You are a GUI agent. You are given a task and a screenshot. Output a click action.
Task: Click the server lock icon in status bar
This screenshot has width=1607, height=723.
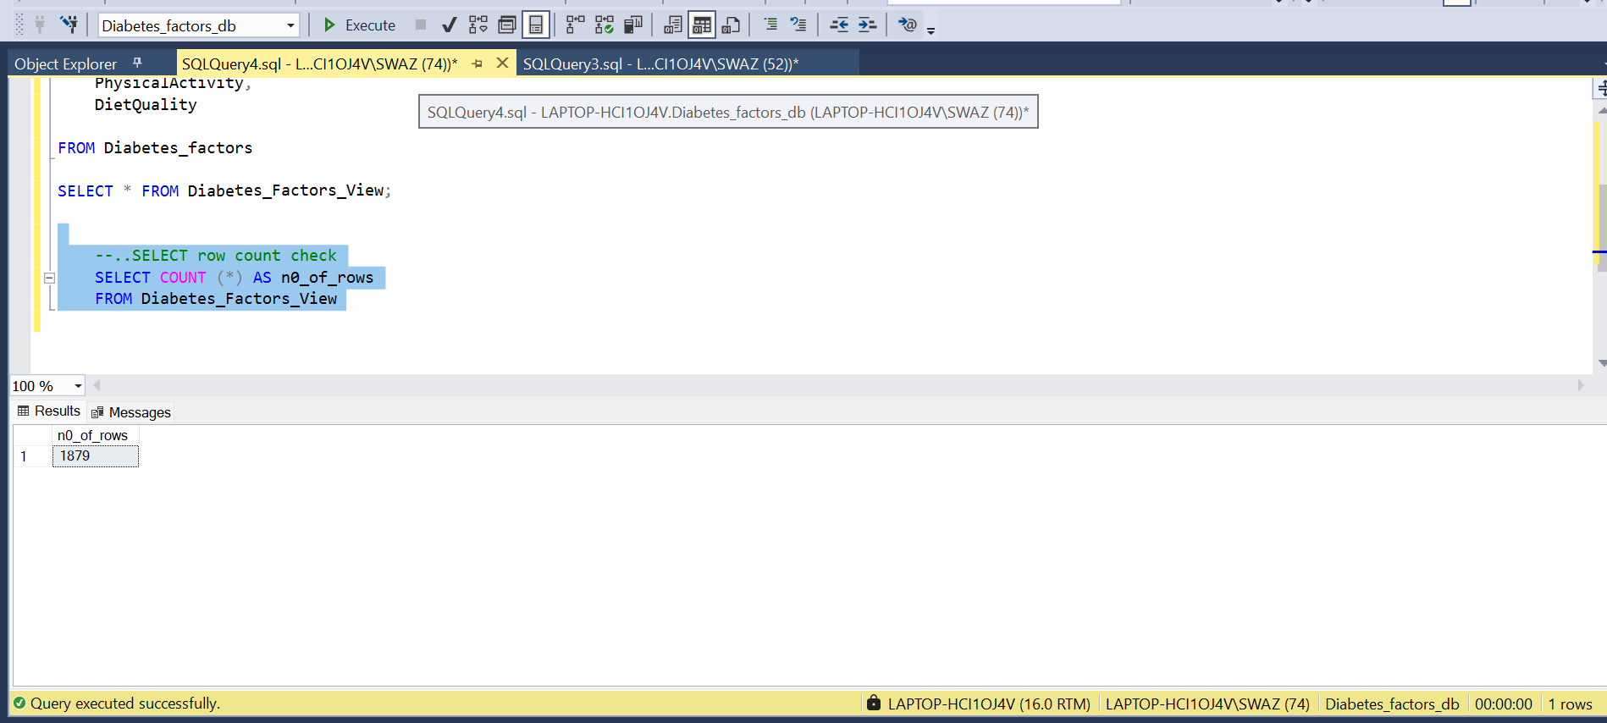click(x=874, y=703)
